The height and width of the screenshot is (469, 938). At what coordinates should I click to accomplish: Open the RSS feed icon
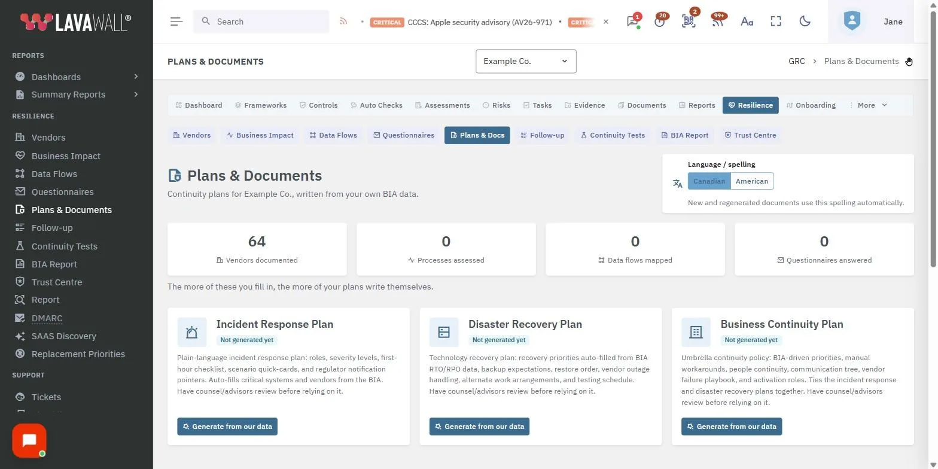[343, 22]
